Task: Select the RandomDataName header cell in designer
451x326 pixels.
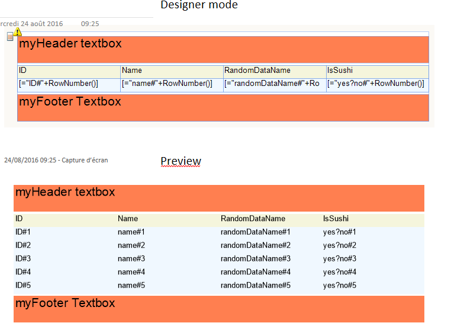Action: pos(275,71)
